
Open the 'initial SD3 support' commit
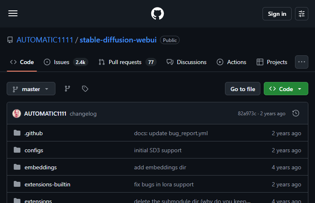[158, 150]
